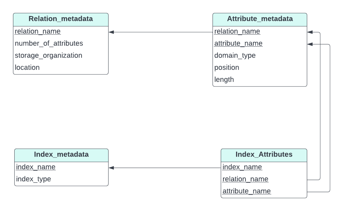
Task: Select the Index_Attributes table title
Action: [x=264, y=155]
